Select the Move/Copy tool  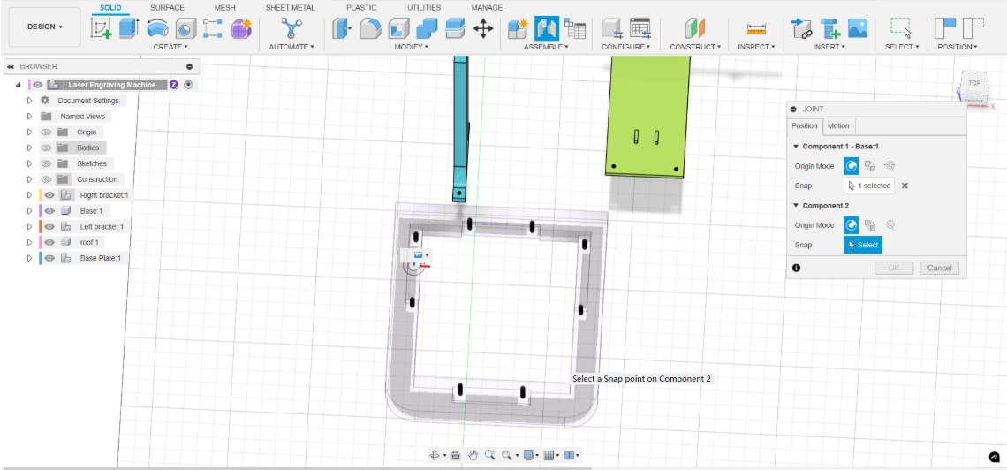point(483,28)
